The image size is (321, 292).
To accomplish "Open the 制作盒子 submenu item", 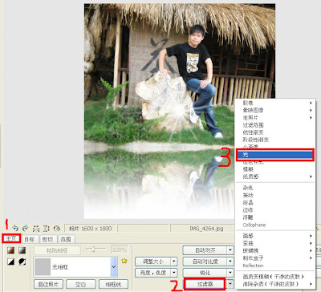I will (x=274, y=258).
